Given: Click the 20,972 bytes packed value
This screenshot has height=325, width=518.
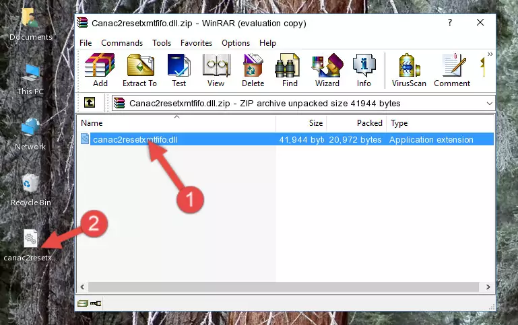Looking at the screenshot, I should [x=355, y=139].
